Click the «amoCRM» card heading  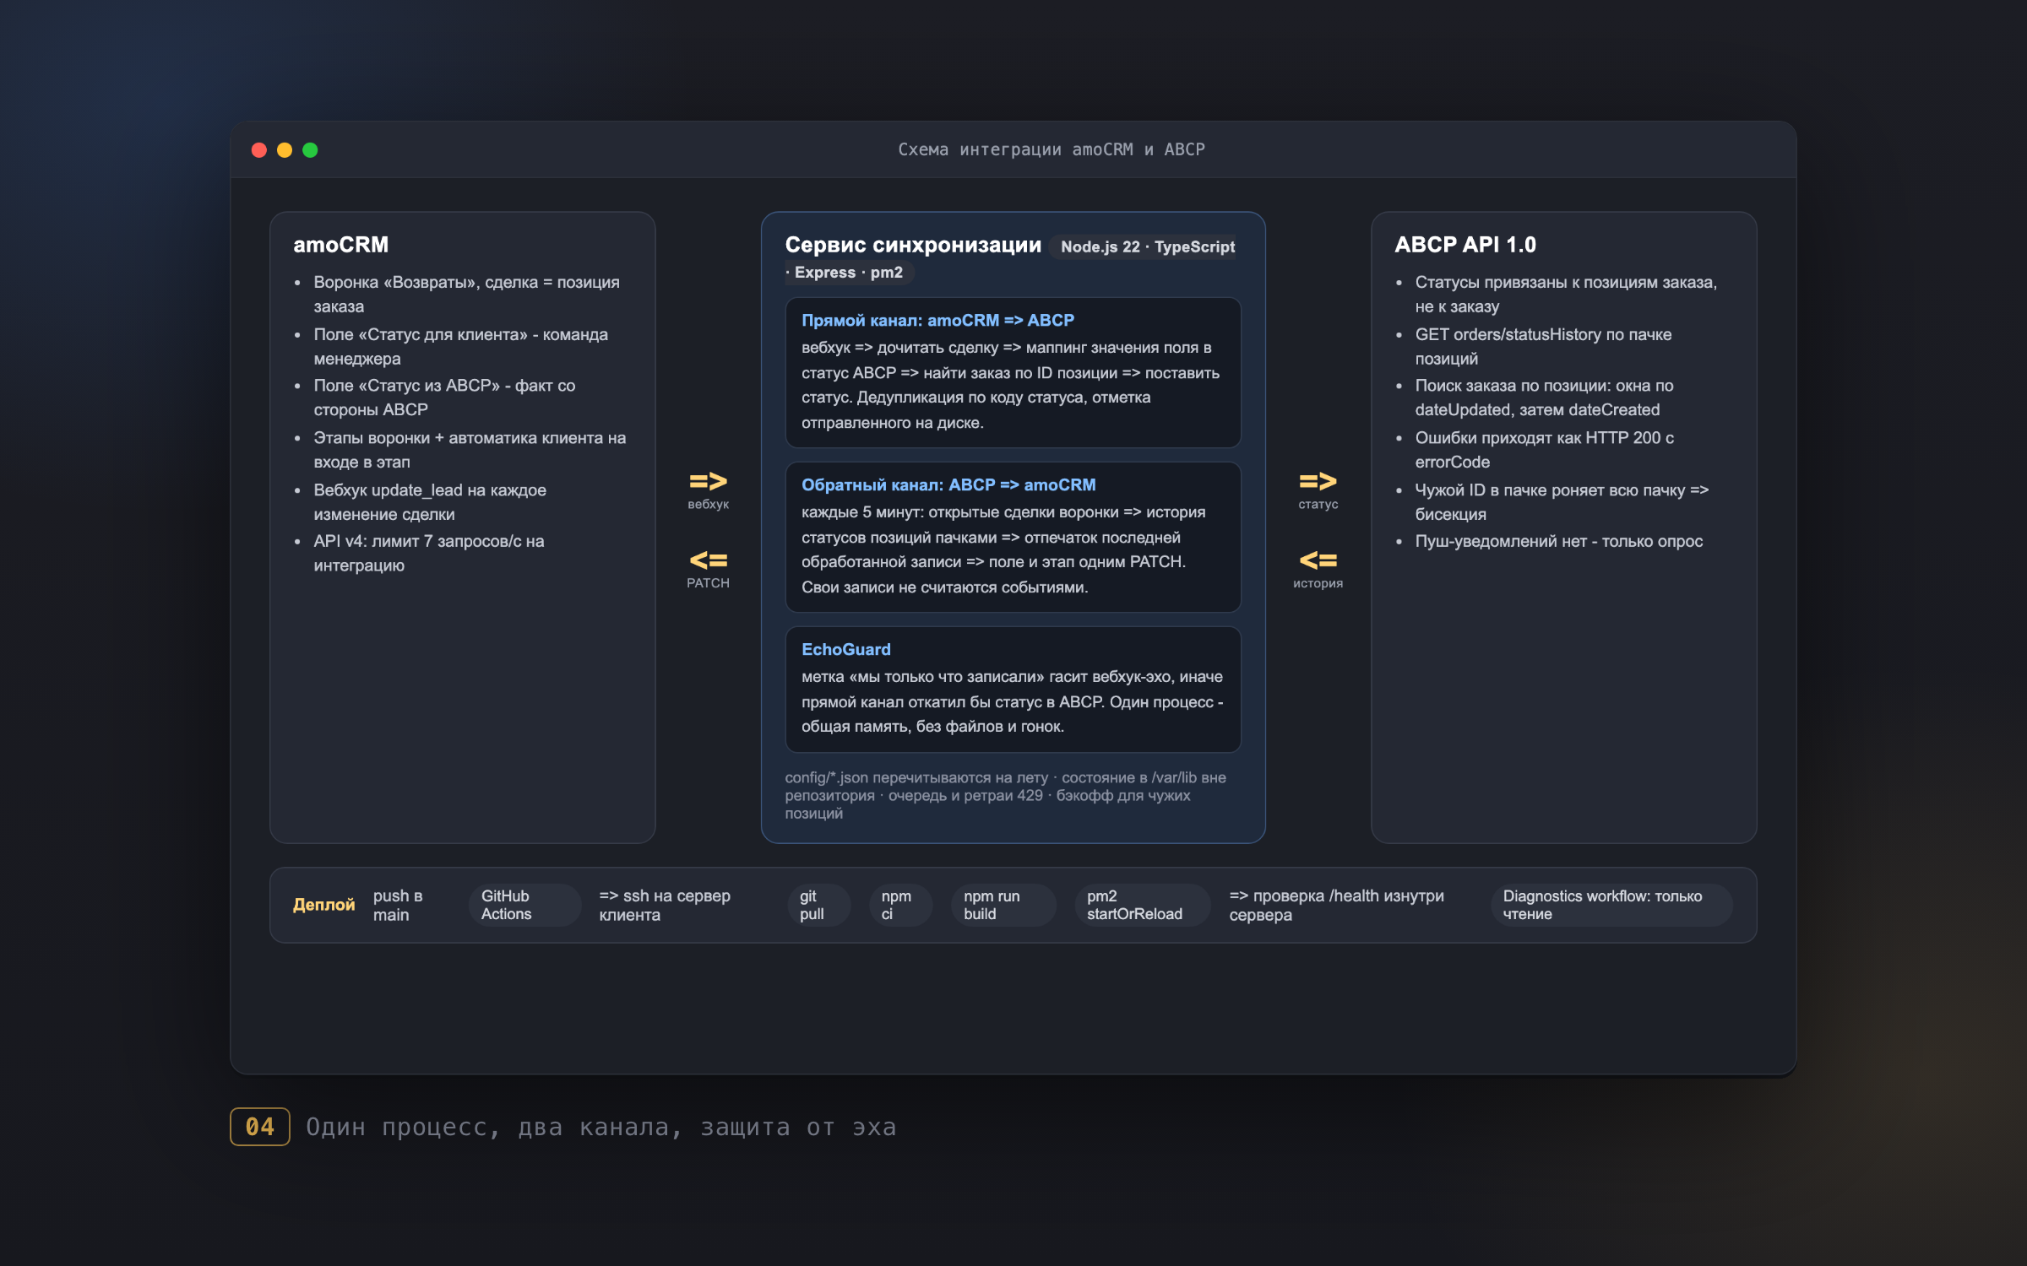tap(341, 245)
